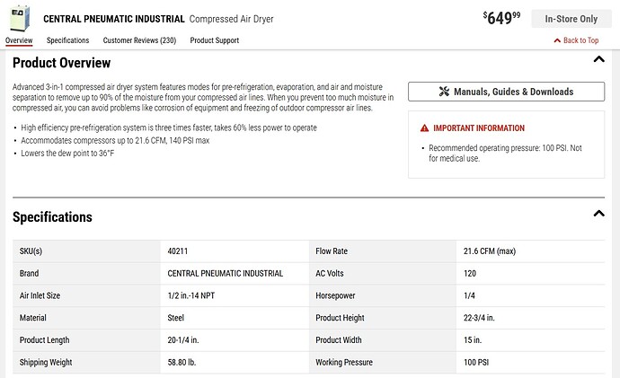
Task: Click the Compressed Air Dryer title text
Action: tap(231, 19)
